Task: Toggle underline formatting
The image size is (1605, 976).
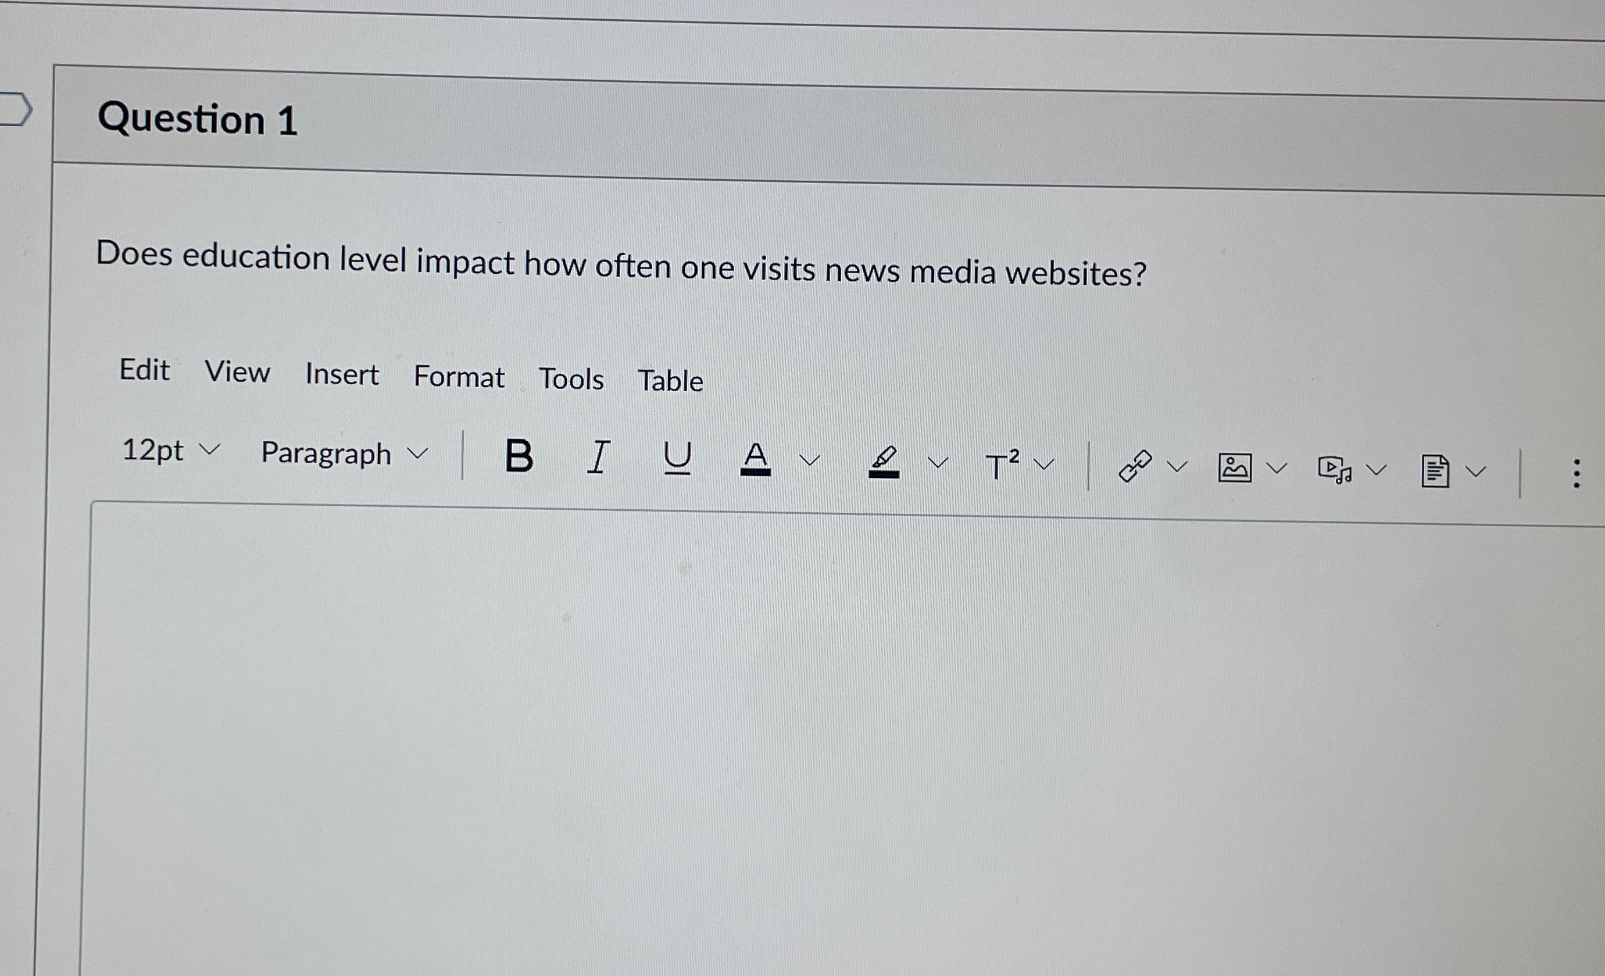Action: coord(677,457)
